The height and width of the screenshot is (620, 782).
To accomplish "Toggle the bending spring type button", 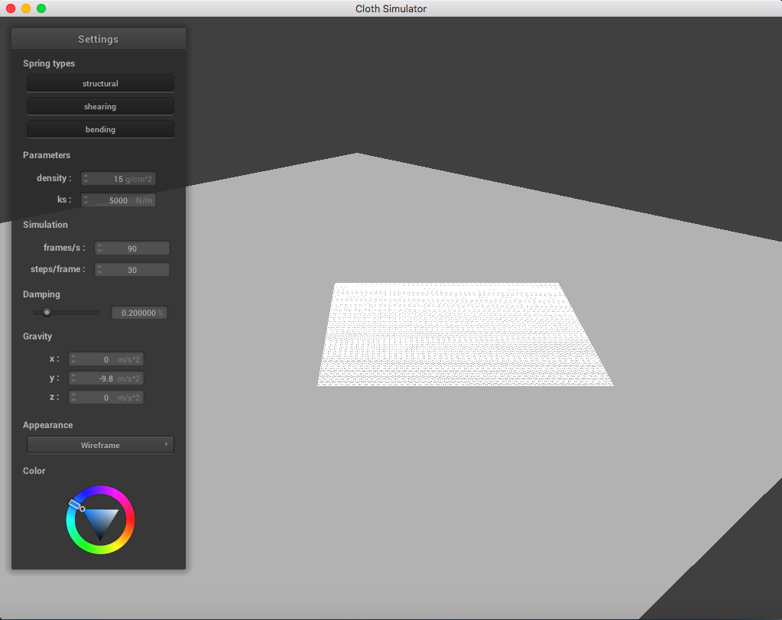I will click(100, 129).
